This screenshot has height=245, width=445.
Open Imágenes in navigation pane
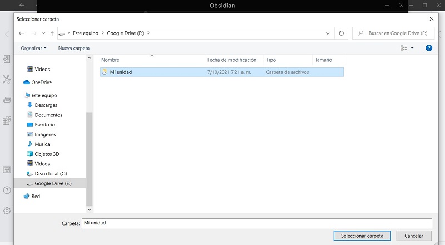click(45, 134)
